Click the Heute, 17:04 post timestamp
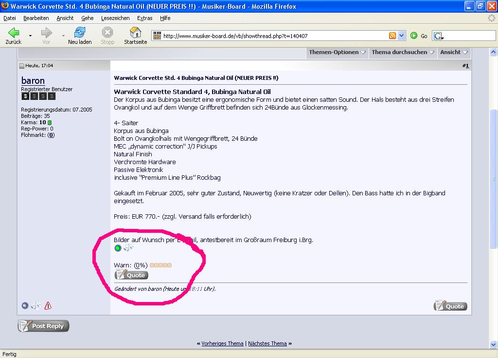 click(39, 66)
